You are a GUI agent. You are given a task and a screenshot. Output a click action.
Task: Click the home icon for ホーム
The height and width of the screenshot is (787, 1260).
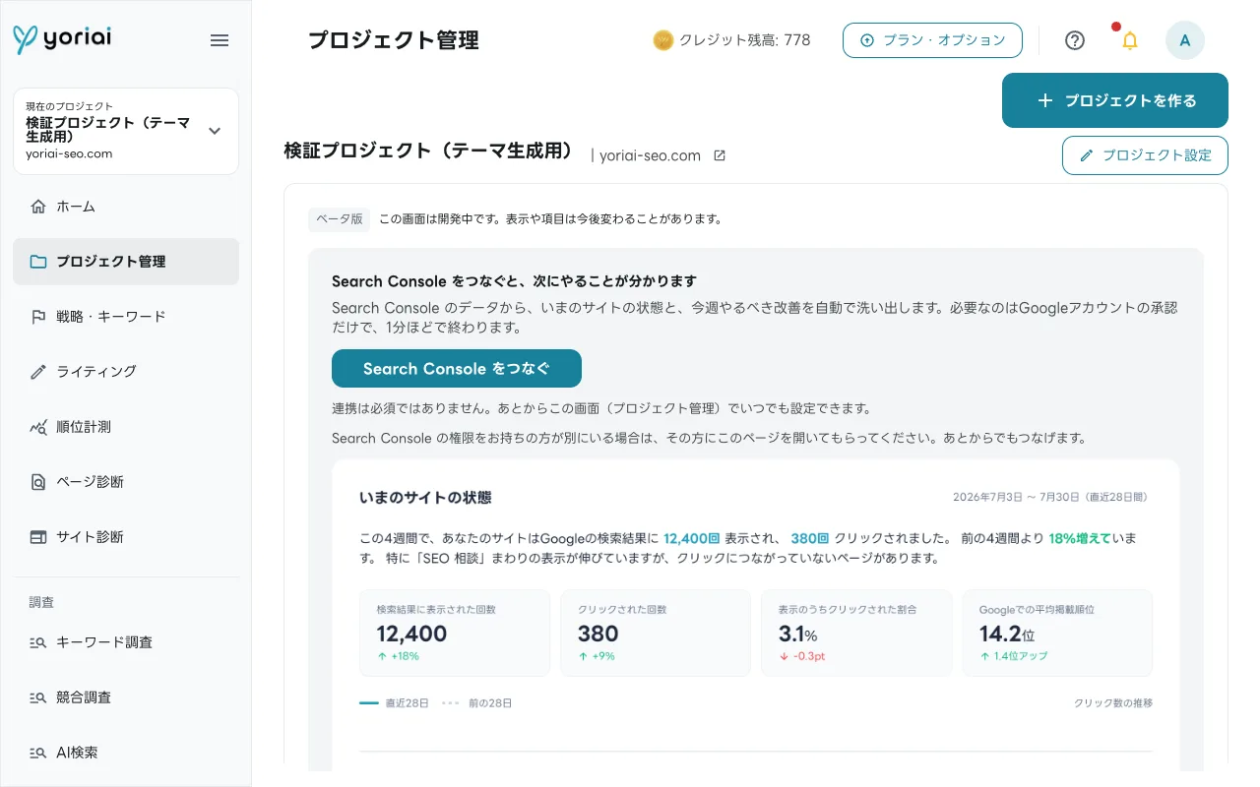38,207
